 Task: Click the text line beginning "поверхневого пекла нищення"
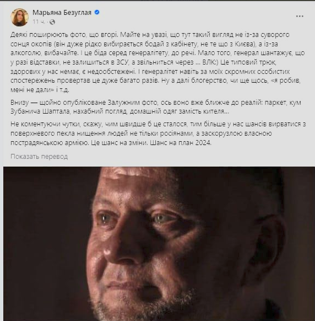[x=141, y=133]
